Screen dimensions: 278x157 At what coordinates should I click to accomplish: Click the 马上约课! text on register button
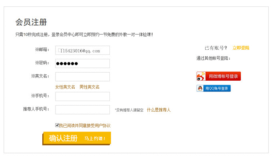coord(95,138)
